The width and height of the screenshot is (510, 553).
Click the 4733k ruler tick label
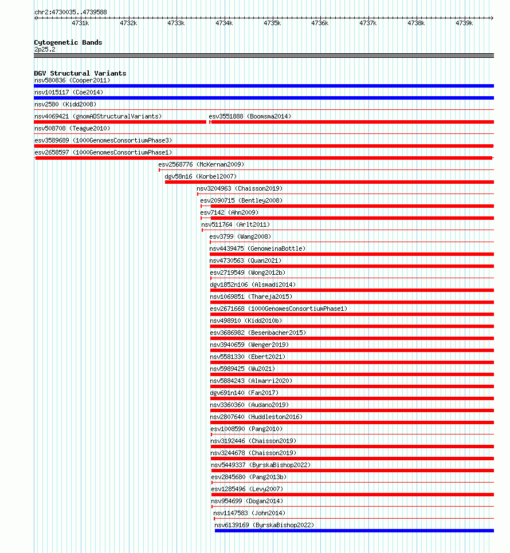pyautogui.click(x=176, y=23)
